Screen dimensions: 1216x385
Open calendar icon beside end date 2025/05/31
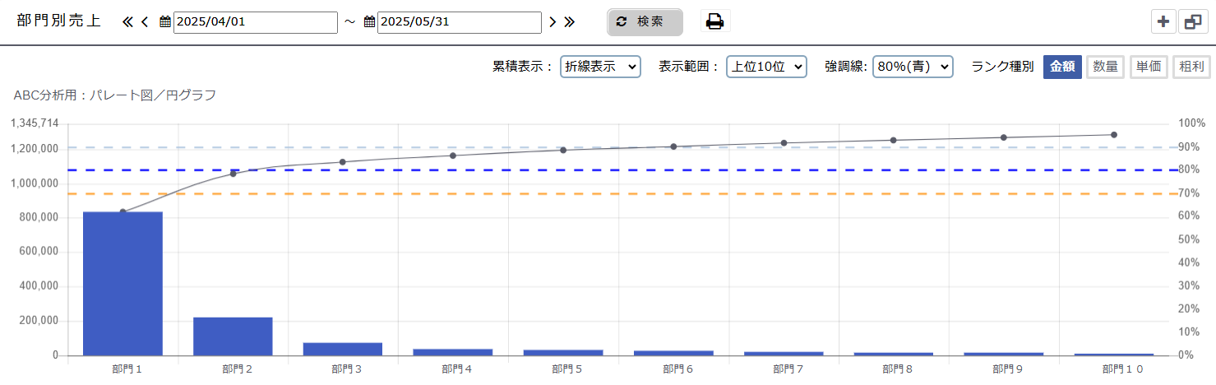pos(369,22)
